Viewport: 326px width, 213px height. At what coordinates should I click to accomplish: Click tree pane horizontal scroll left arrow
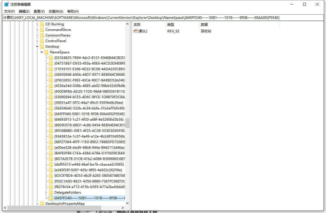pos(5,208)
